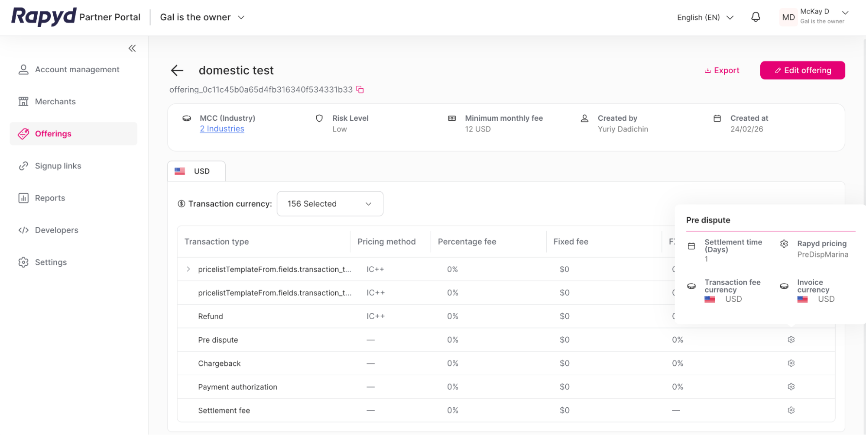This screenshot has height=435, width=866.
Task: Open the Developers section
Action: [x=56, y=230]
